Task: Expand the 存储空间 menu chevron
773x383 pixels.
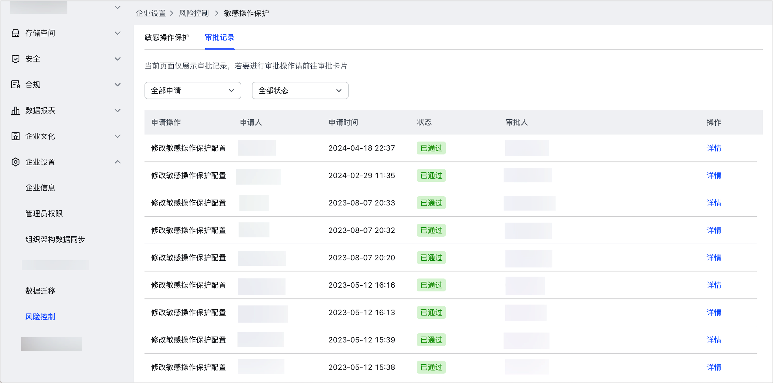Action: (118, 33)
